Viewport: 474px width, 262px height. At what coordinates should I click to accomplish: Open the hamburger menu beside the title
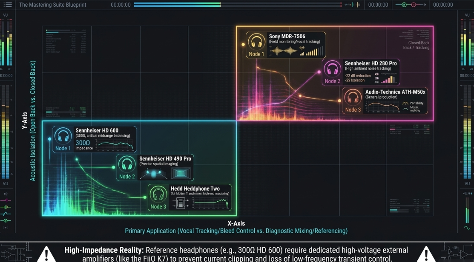tap(8, 5)
